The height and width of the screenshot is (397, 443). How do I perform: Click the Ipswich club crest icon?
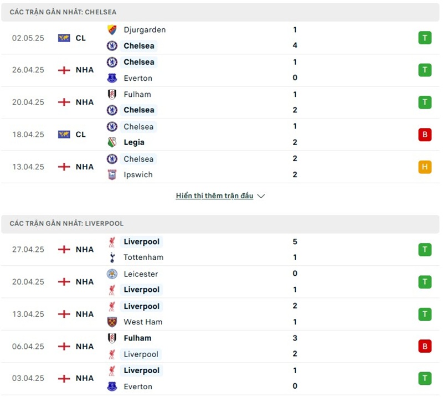point(112,174)
